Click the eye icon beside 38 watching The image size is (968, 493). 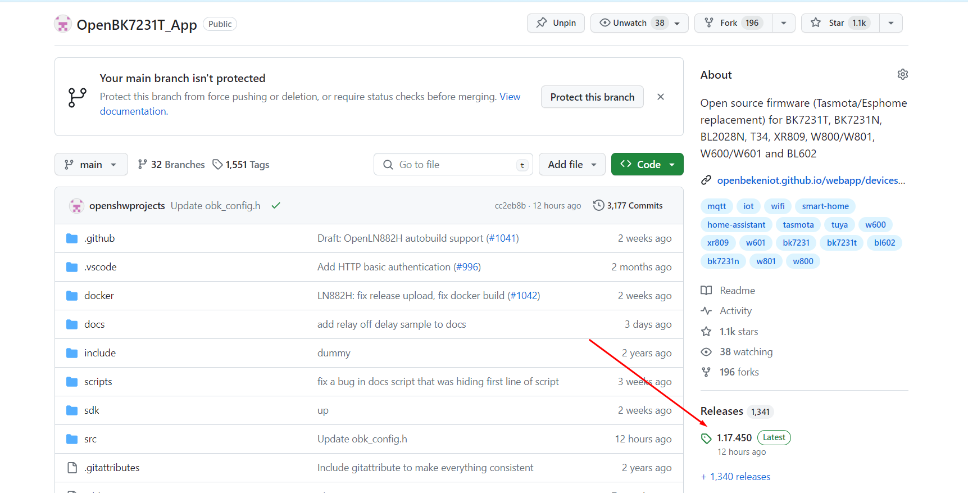(x=706, y=352)
